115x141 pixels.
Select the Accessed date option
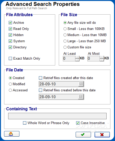(10, 90)
